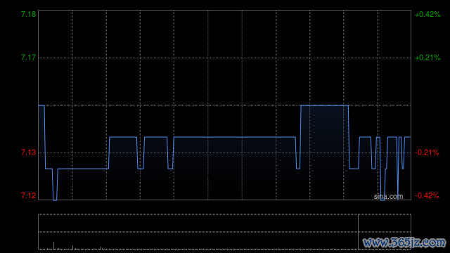Click the empty volume panel area
Viewport: 450px width, 253px height.
pyautogui.click(x=198, y=232)
